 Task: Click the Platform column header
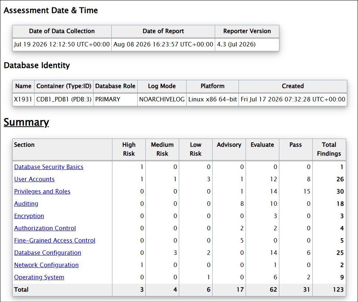pyautogui.click(x=213, y=86)
